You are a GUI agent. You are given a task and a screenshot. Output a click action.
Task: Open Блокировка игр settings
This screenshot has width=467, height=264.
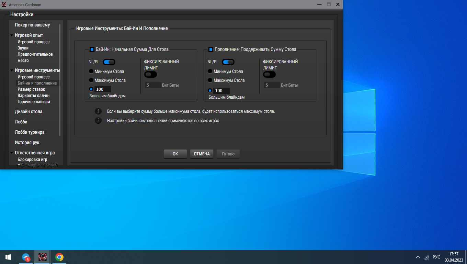tap(32, 159)
